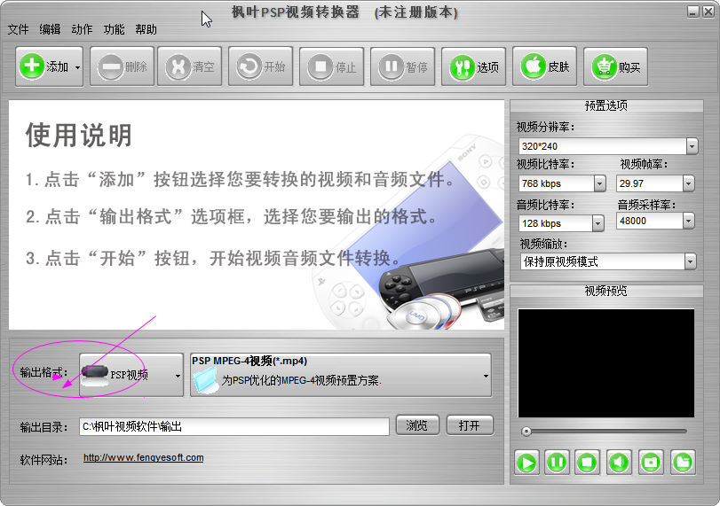Click the 清空 (Clear) toolbar button

[x=190, y=67]
